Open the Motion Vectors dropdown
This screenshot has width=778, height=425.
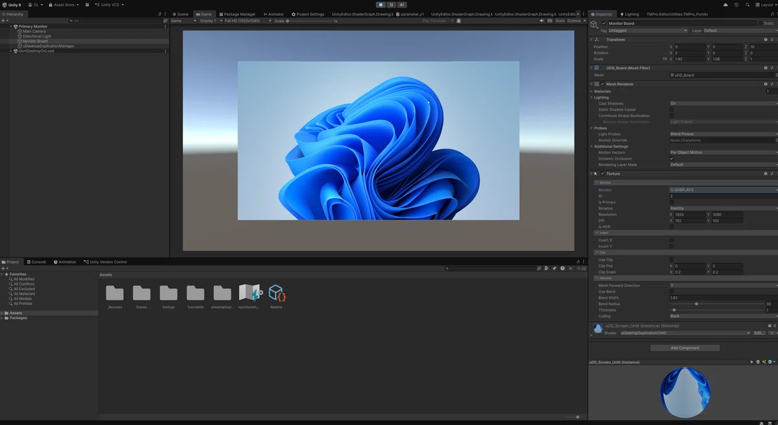723,152
